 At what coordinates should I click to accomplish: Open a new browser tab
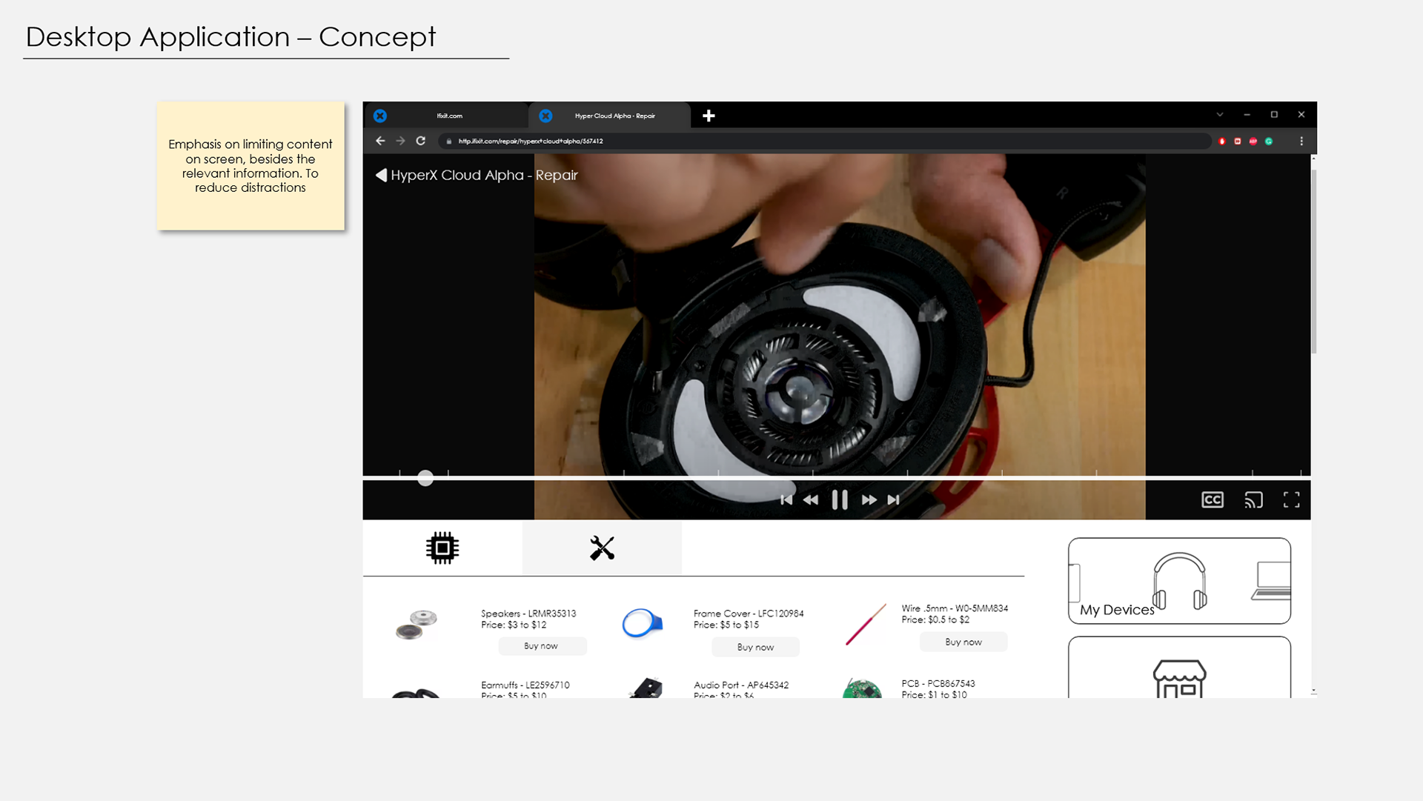coord(709,116)
